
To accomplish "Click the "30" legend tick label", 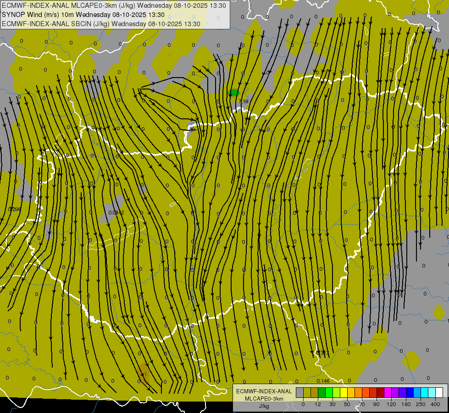I will (333, 404).
